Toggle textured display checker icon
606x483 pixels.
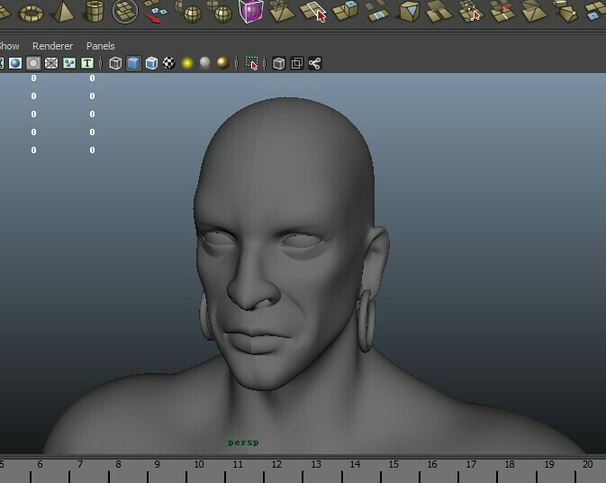(x=168, y=63)
